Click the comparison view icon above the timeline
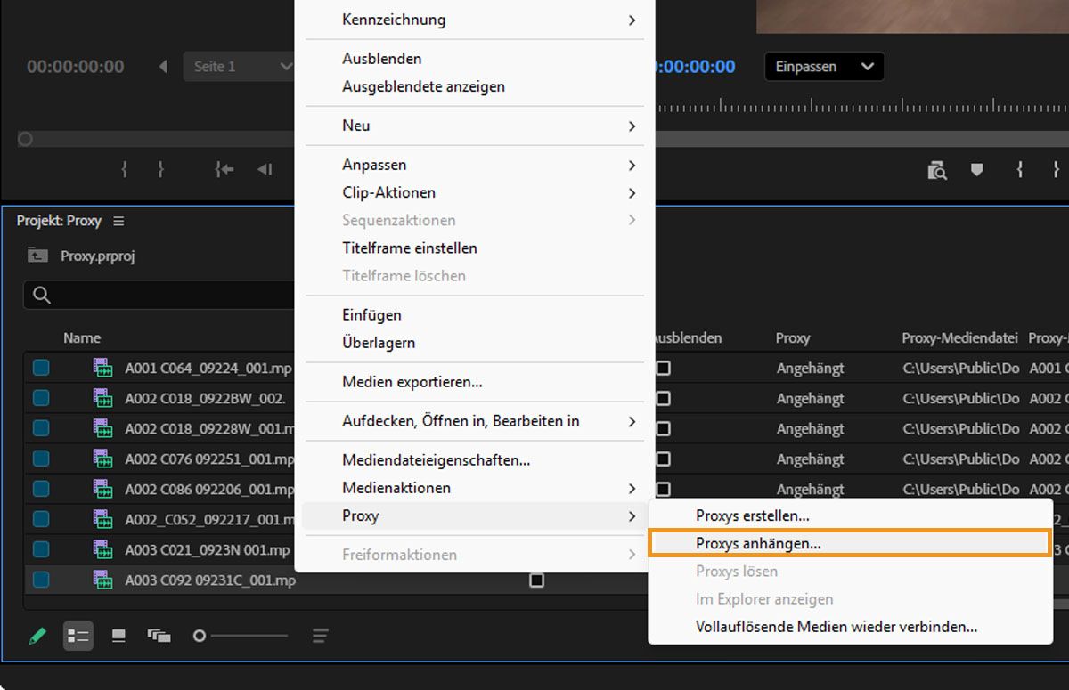 pyautogui.click(x=936, y=169)
